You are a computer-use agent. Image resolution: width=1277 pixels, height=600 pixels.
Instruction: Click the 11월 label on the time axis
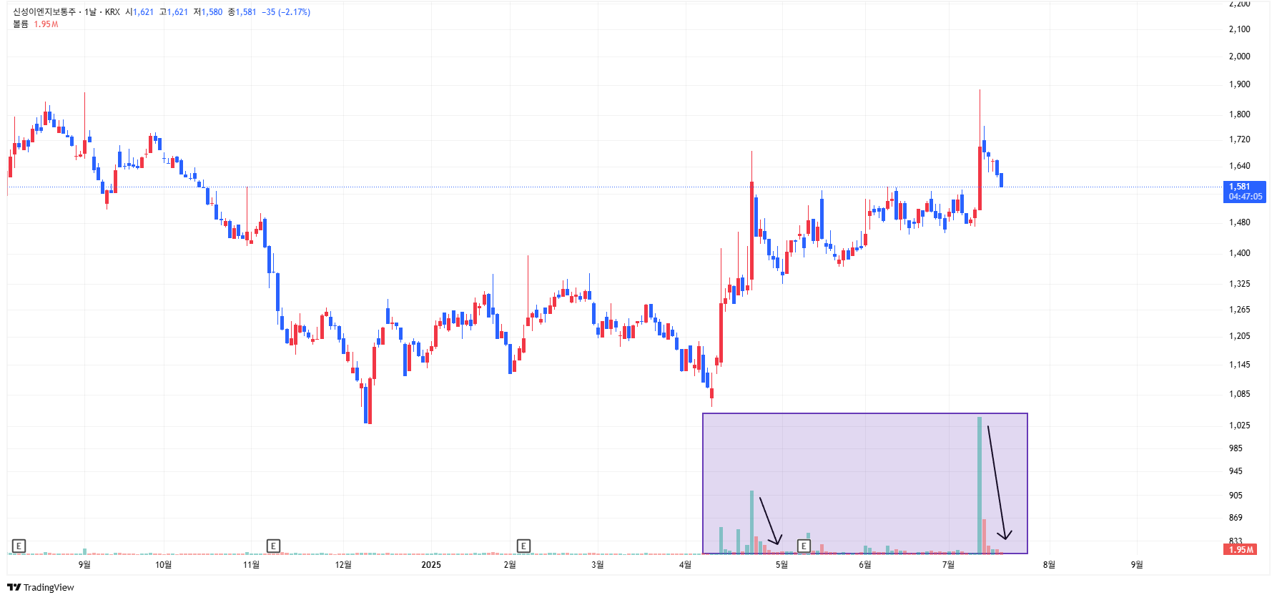[251, 565]
